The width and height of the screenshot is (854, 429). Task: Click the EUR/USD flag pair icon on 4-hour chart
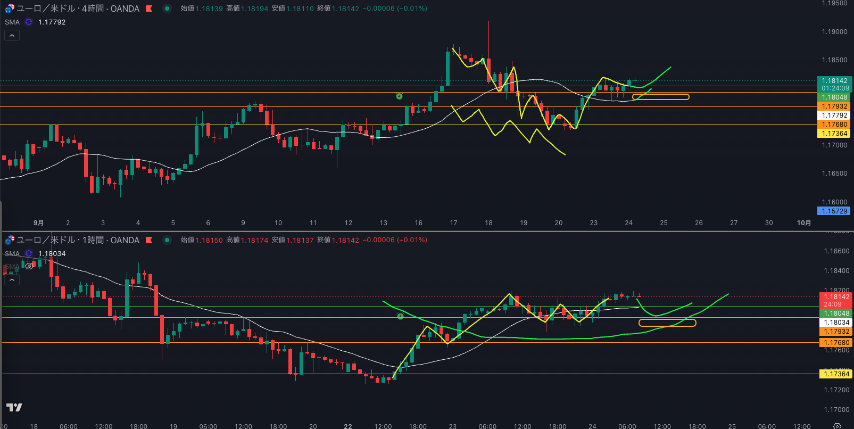10,9
